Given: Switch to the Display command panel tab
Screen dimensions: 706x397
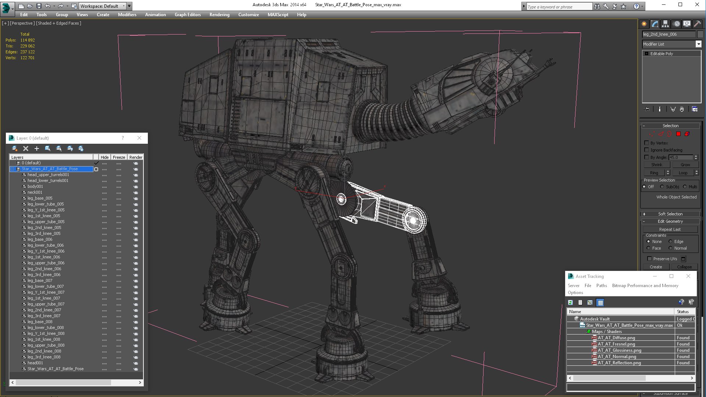Looking at the screenshot, I should coord(687,24).
